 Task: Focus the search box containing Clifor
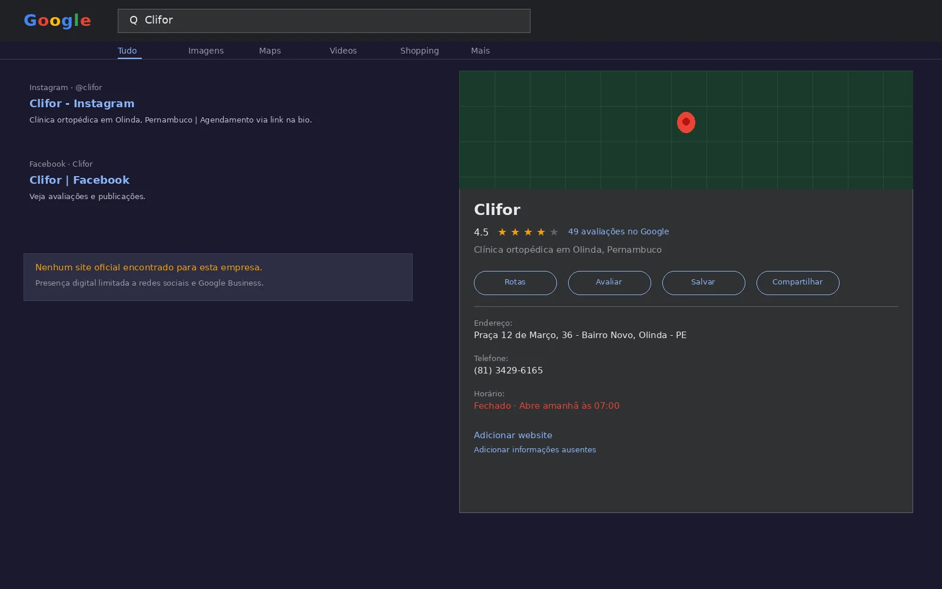(x=324, y=21)
